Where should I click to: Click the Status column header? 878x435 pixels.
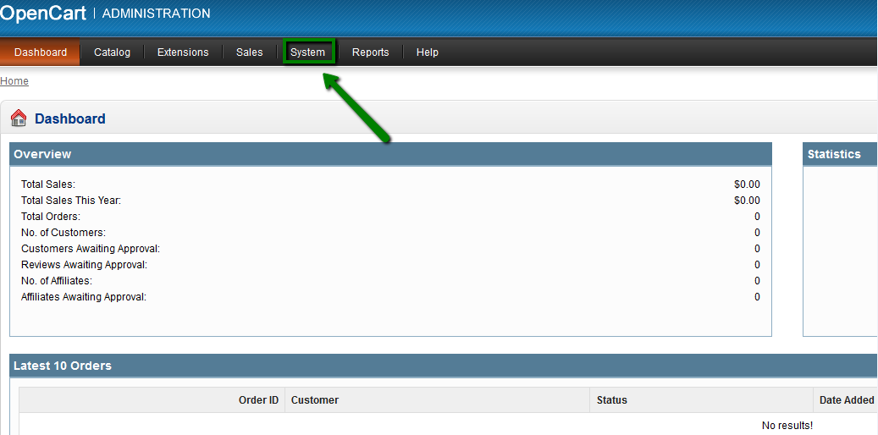click(612, 400)
